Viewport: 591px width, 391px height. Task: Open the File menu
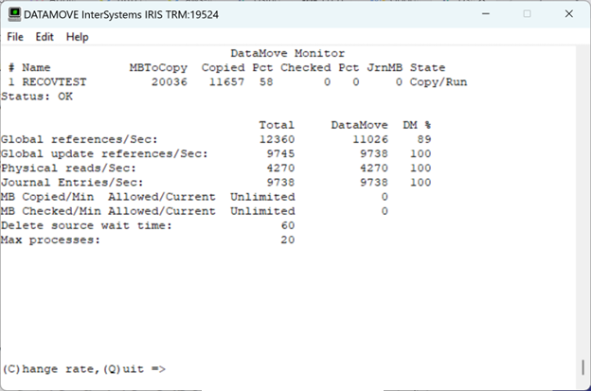click(x=15, y=37)
